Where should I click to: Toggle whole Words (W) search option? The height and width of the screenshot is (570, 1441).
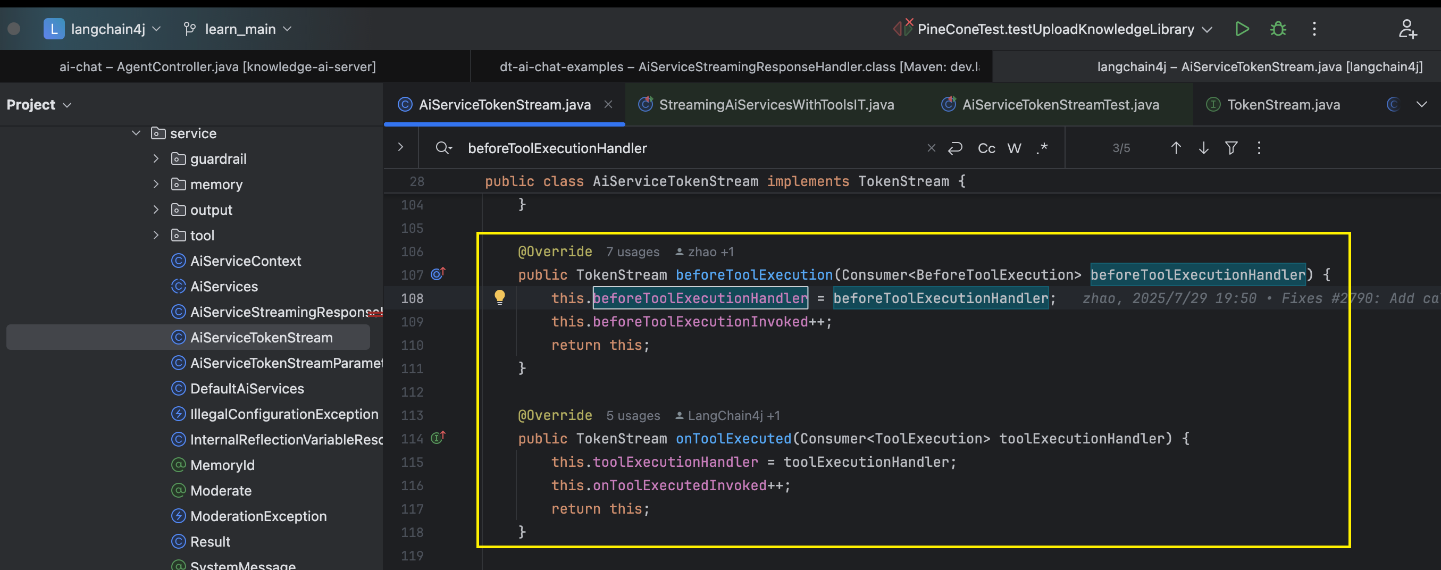point(1014,148)
